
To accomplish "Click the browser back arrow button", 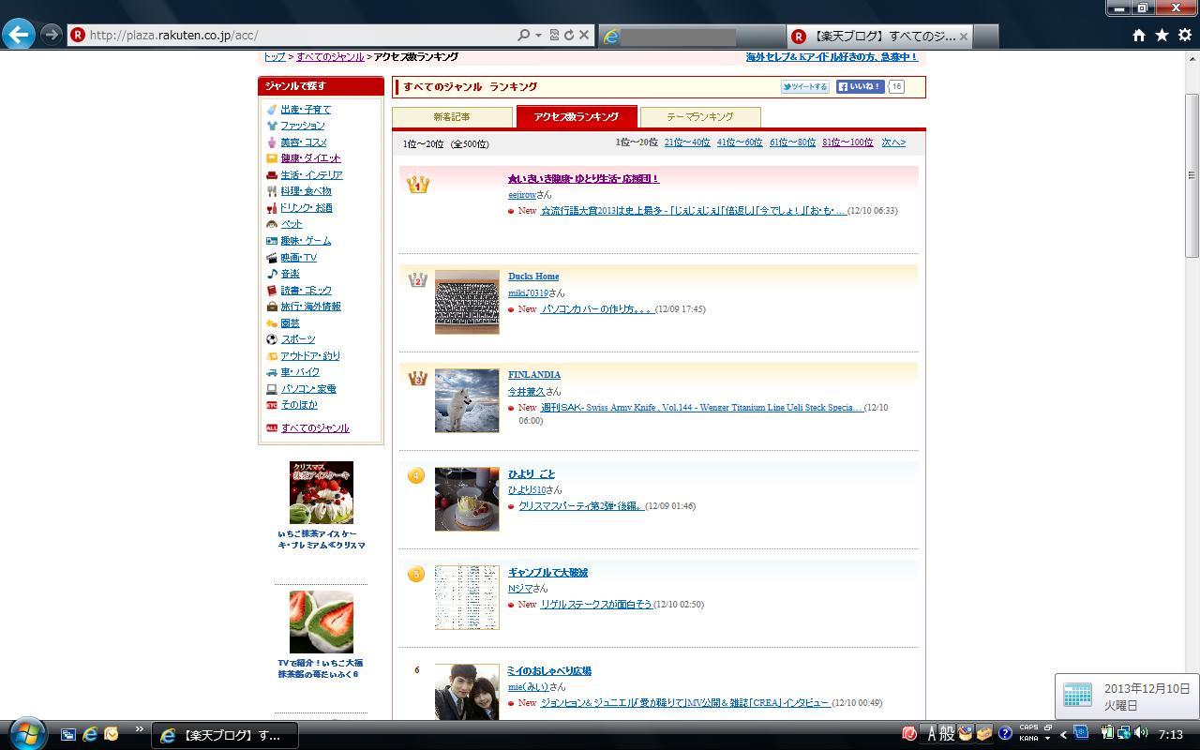I will [19, 35].
